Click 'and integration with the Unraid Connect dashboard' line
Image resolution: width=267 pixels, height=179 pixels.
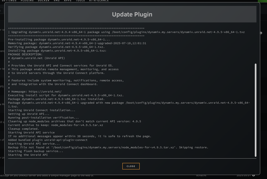coord(53,84)
